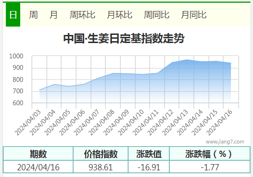Click the 900 y-axis label
This screenshot has height=177, width=253.
pos(18,68)
